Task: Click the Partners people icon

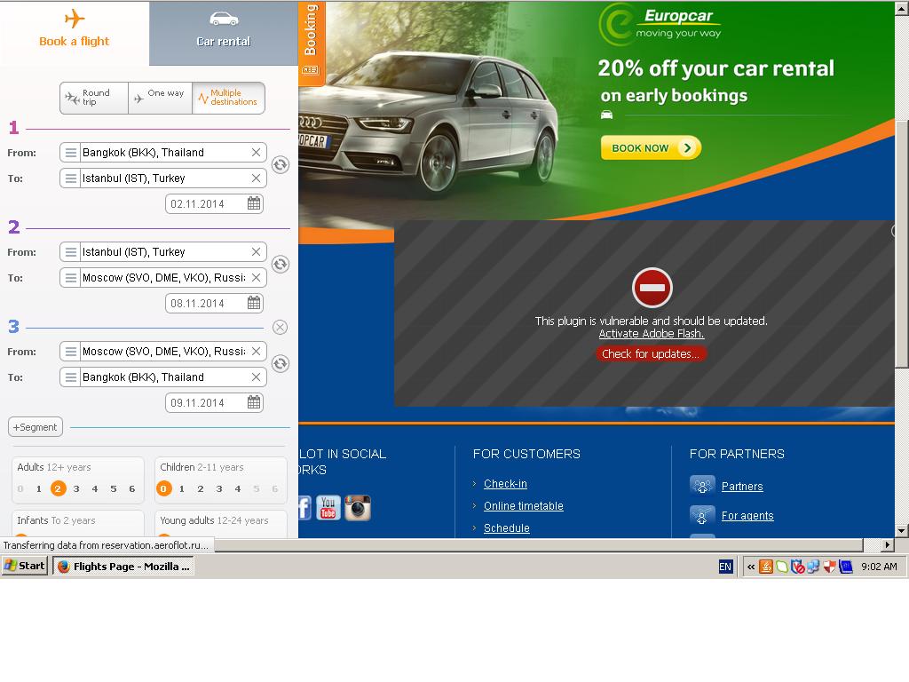Action: click(x=701, y=485)
